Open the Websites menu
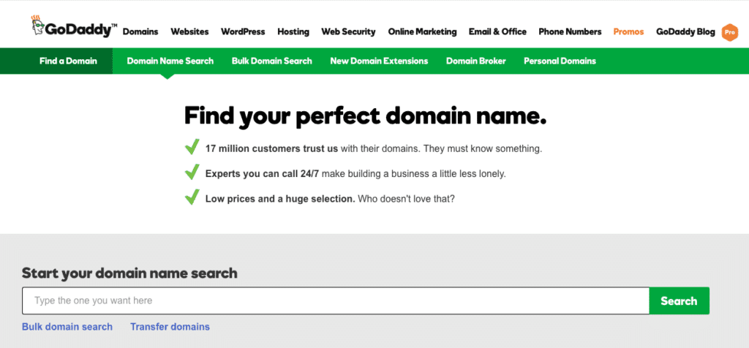The width and height of the screenshot is (749, 348). pyautogui.click(x=189, y=32)
